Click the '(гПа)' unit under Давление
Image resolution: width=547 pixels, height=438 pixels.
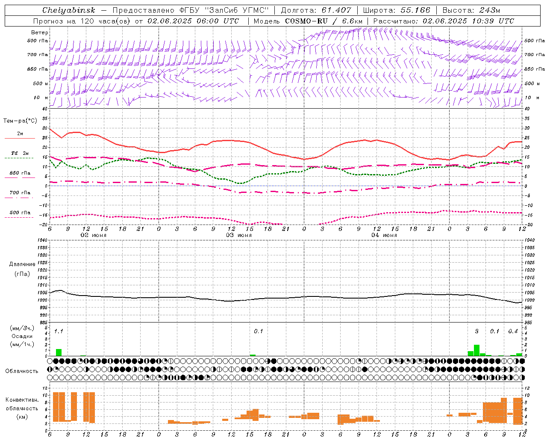click(22, 274)
